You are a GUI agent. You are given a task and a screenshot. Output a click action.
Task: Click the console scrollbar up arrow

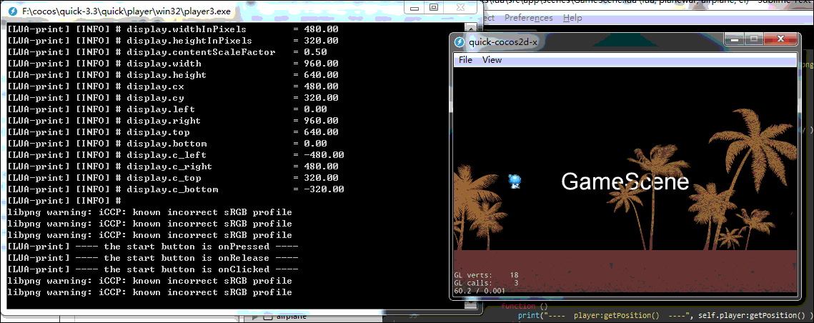click(471, 27)
